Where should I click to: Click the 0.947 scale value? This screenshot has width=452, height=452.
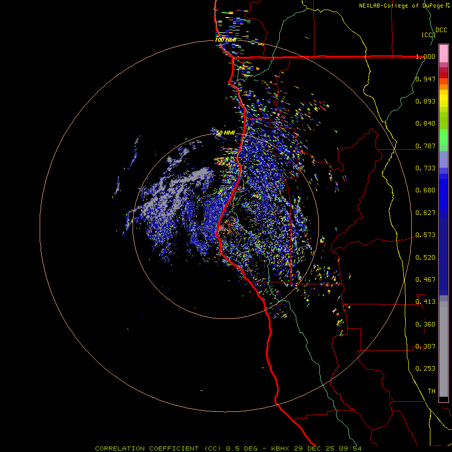425,79
